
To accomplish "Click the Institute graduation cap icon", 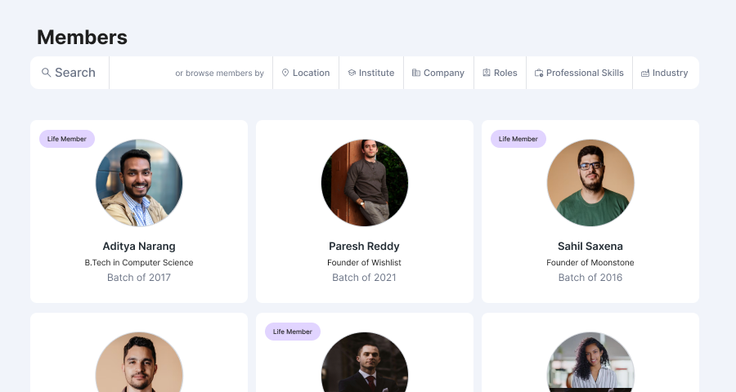I will click(x=352, y=73).
